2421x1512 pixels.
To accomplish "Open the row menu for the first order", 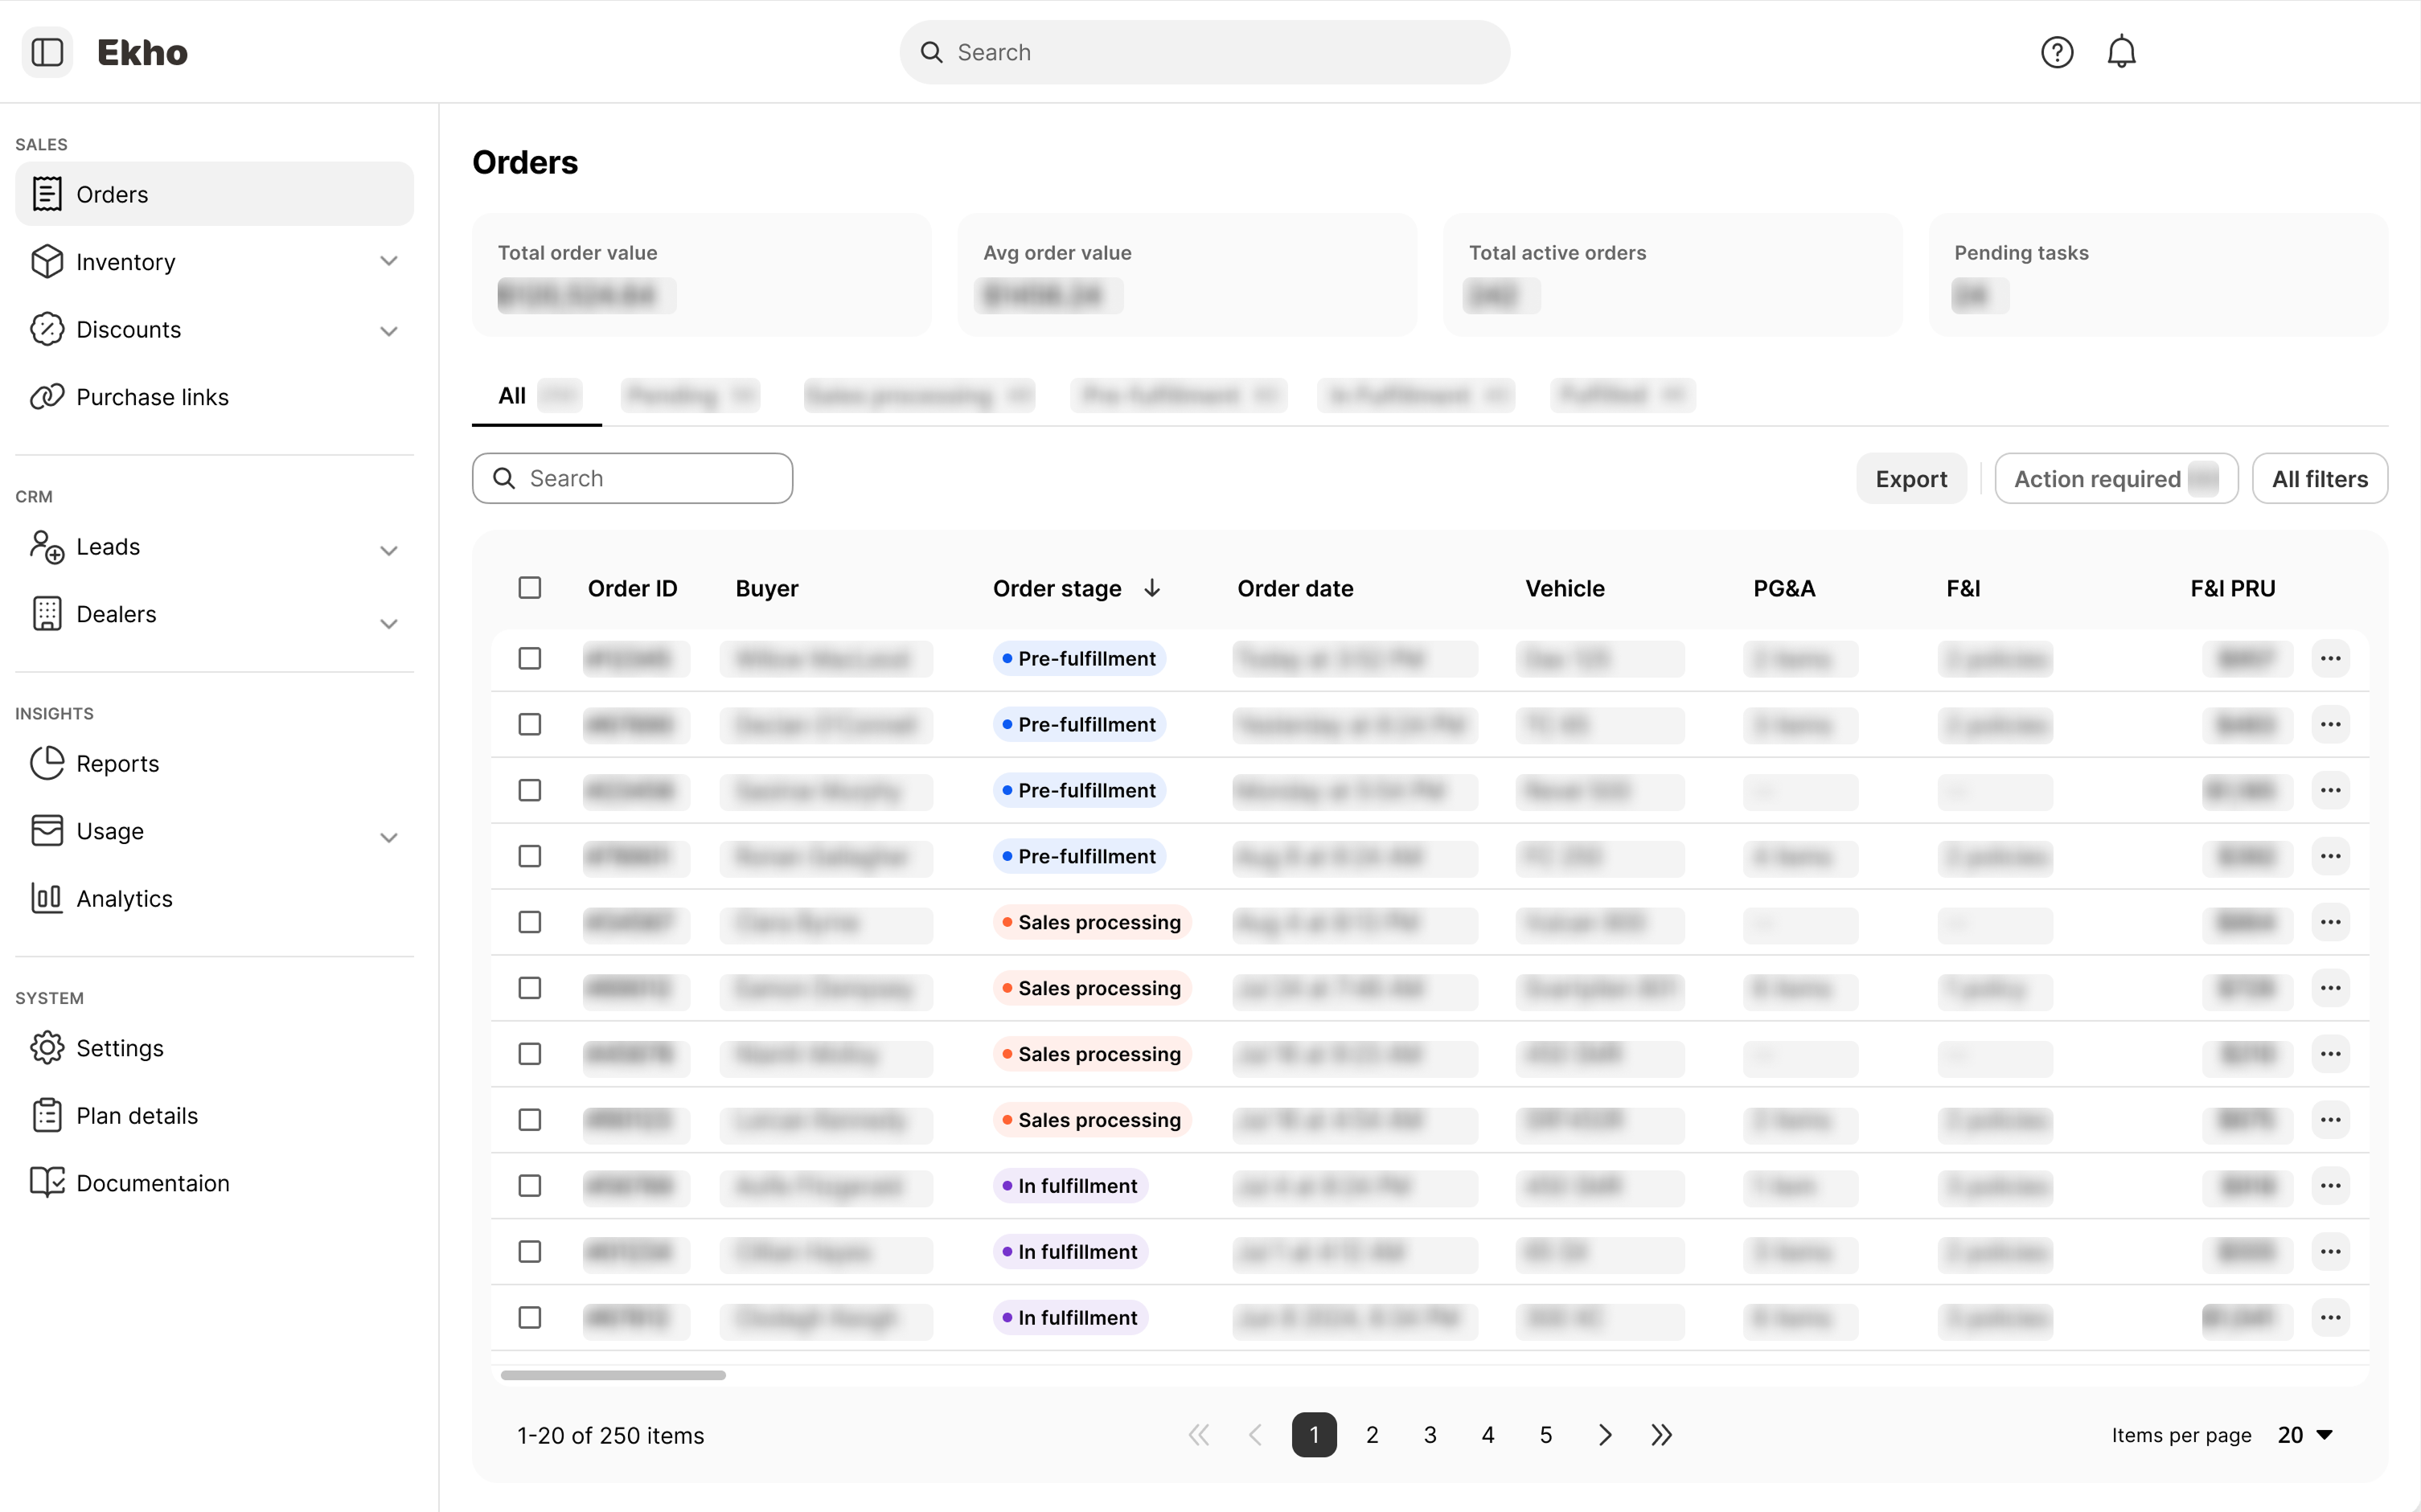I will [x=2330, y=659].
